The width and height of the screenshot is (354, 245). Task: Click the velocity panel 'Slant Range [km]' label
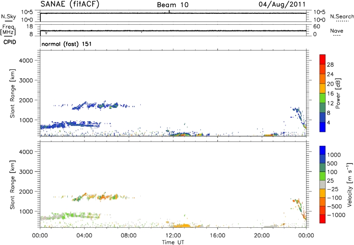point(12,185)
